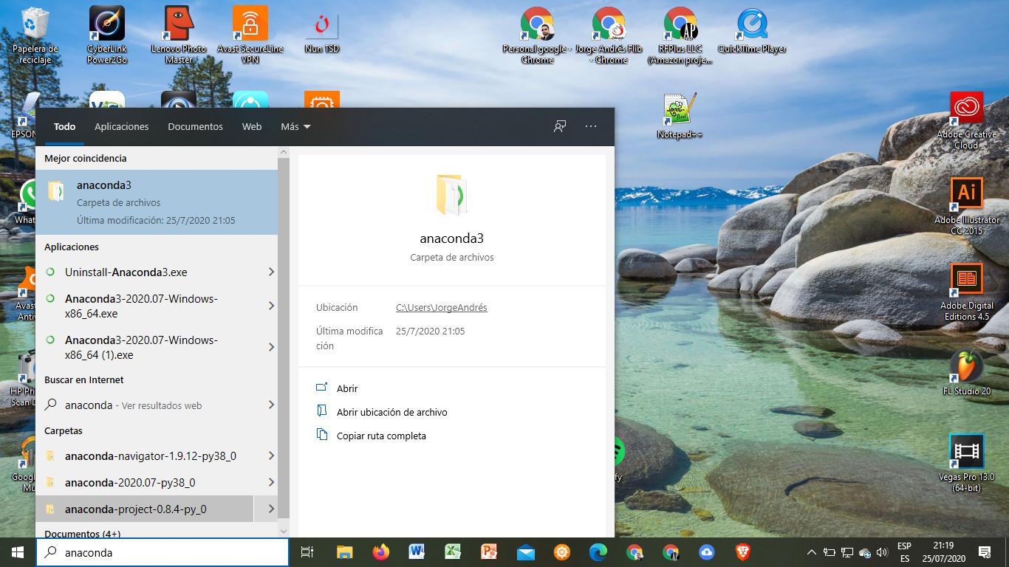Open Task View in taskbar

click(x=308, y=552)
